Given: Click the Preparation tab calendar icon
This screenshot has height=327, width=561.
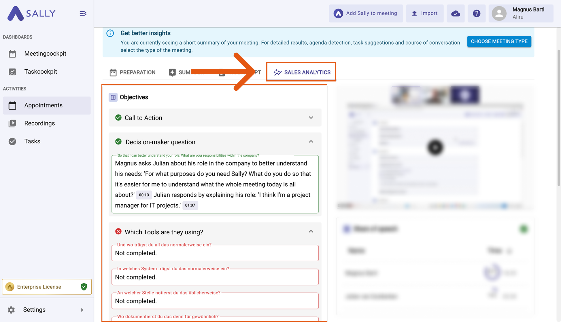Looking at the screenshot, I should (x=113, y=73).
